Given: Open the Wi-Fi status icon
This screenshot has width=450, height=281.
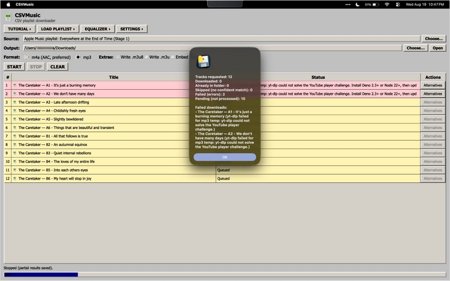Looking at the screenshot, I should [387, 4].
